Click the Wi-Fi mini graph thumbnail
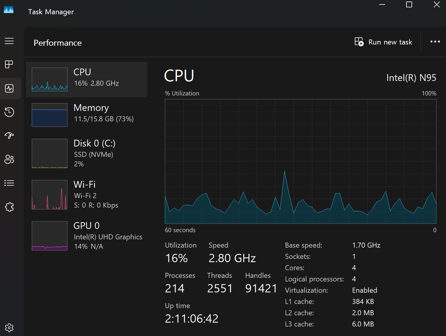The width and height of the screenshot is (446, 336). pos(50,195)
